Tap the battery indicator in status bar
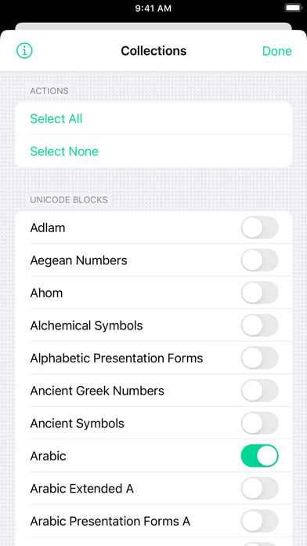This screenshot has height=546, width=307. 294,8
